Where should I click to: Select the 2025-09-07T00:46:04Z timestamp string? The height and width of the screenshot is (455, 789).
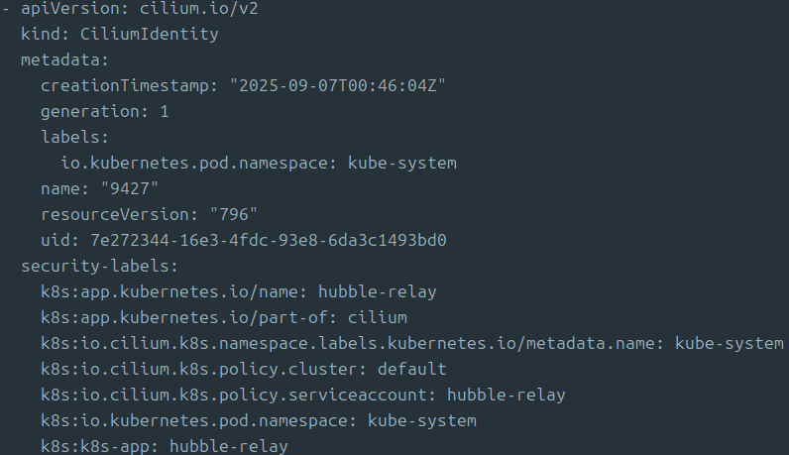[337, 86]
